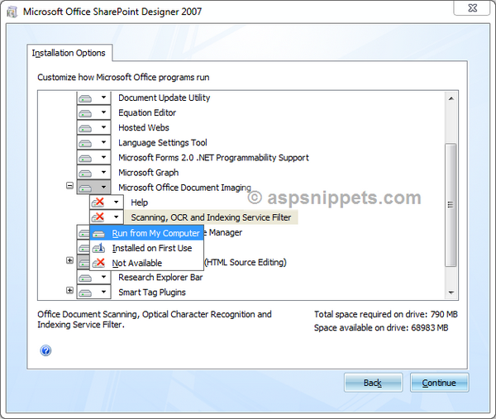Select the Microsoft Graph row
This screenshot has height=419, width=496.
coord(148,173)
